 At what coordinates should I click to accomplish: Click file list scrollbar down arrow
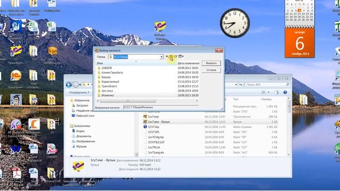click(288, 154)
